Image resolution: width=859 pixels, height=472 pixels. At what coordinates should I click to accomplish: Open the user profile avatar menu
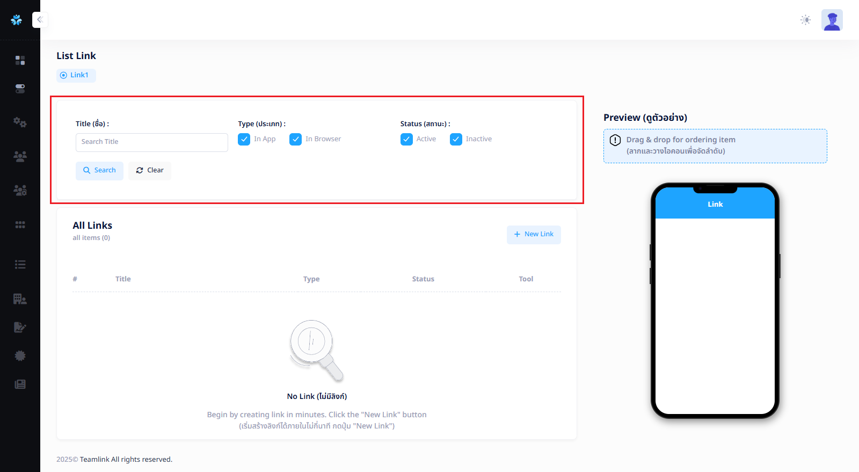point(832,20)
